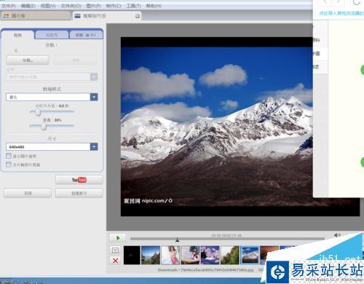Screen dimensions: 364x284
Task: Open the Tools (T) menu
Action: tap(133, 5)
